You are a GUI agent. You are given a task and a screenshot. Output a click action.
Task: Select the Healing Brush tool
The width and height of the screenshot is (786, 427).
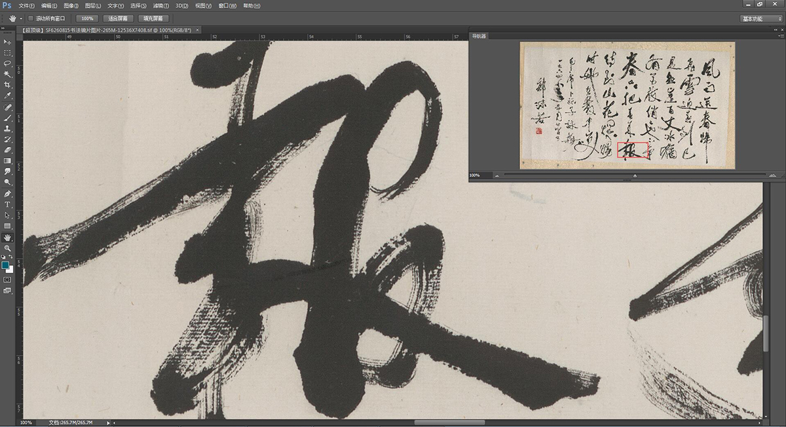(x=7, y=107)
